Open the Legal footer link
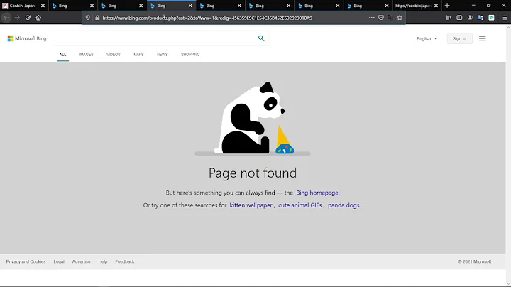This screenshot has height=287, width=511. pyautogui.click(x=59, y=261)
